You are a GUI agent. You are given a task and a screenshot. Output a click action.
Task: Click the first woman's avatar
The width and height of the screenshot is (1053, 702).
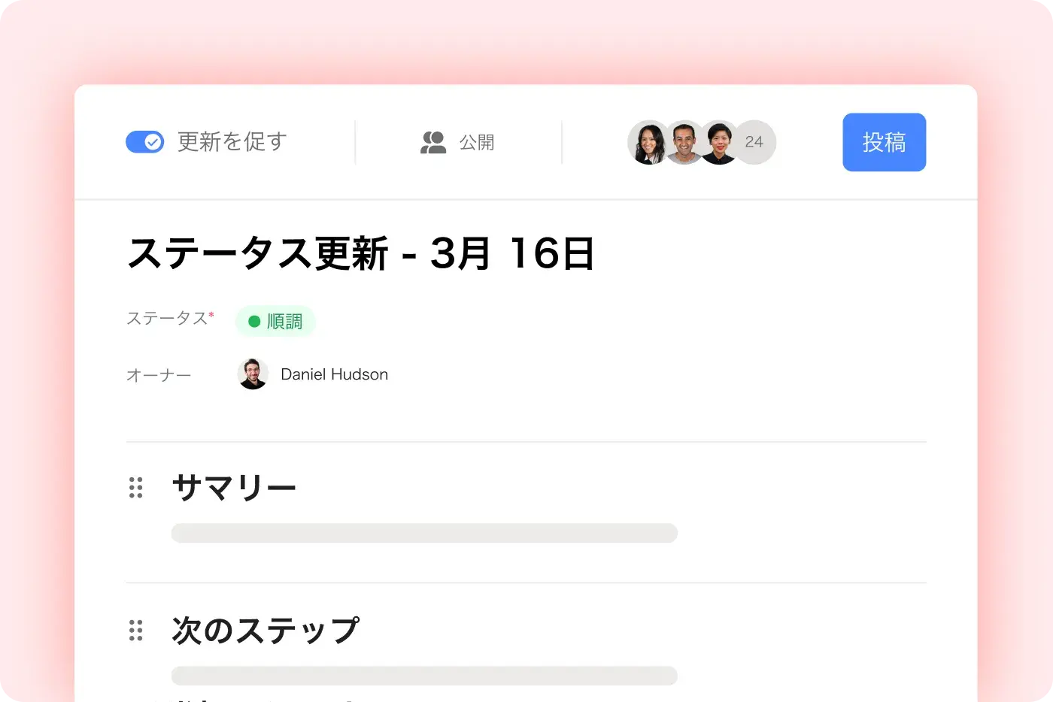tap(648, 142)
